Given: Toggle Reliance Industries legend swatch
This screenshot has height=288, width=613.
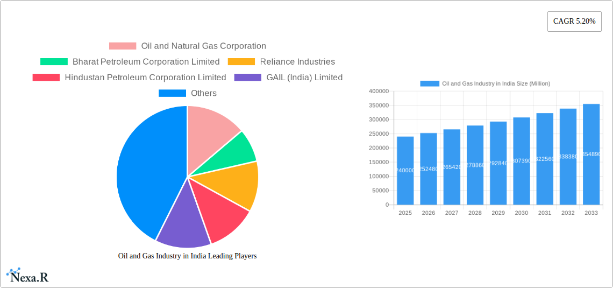Looking at the screenshot, I should click(x=241, y=61).
